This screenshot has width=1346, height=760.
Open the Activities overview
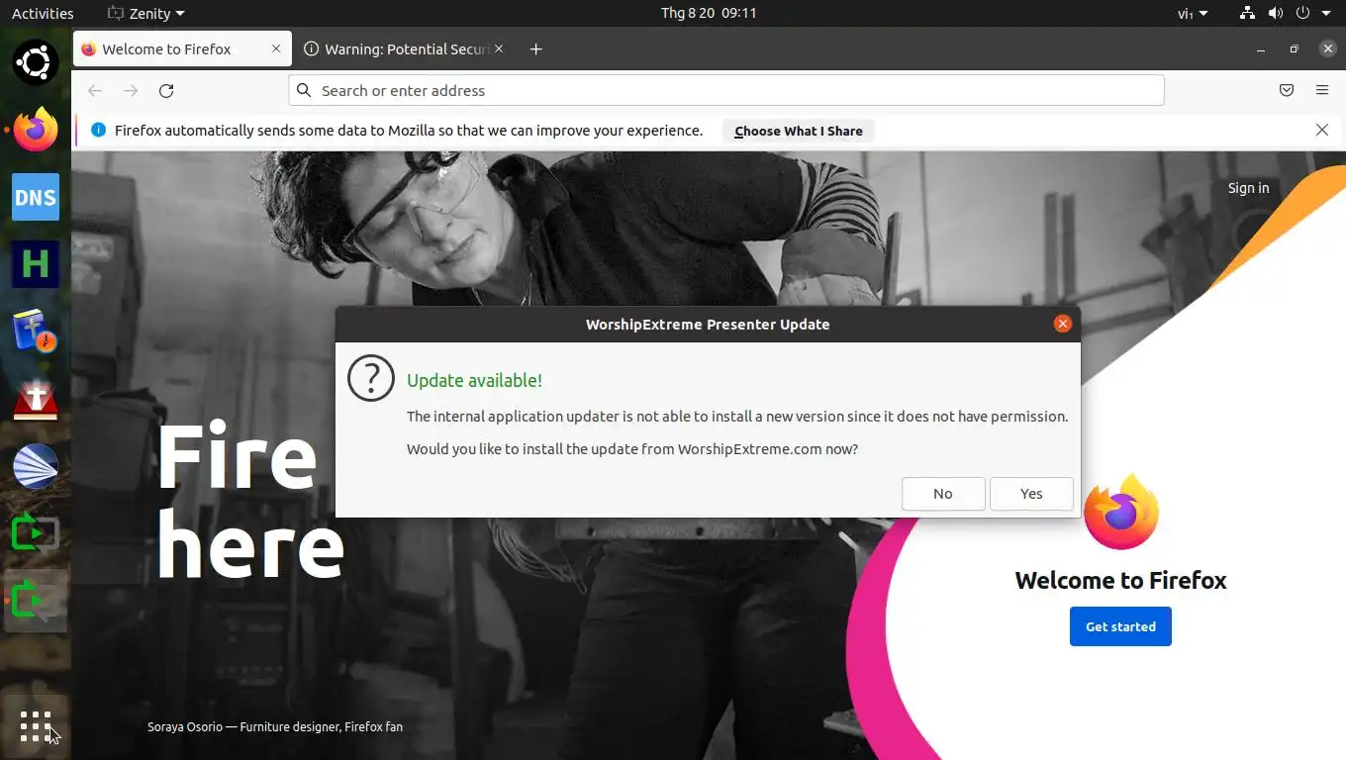(x=43, y=13)
